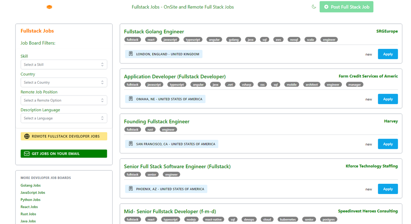Click the devops tag on Mid- Senior job
411x224 pixels.
tap(249, 219)
